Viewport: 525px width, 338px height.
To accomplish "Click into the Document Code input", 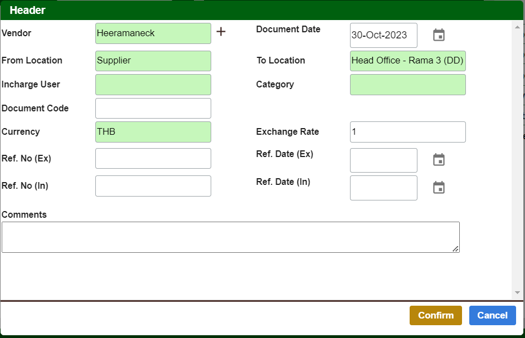I will [x=153, y=108].
